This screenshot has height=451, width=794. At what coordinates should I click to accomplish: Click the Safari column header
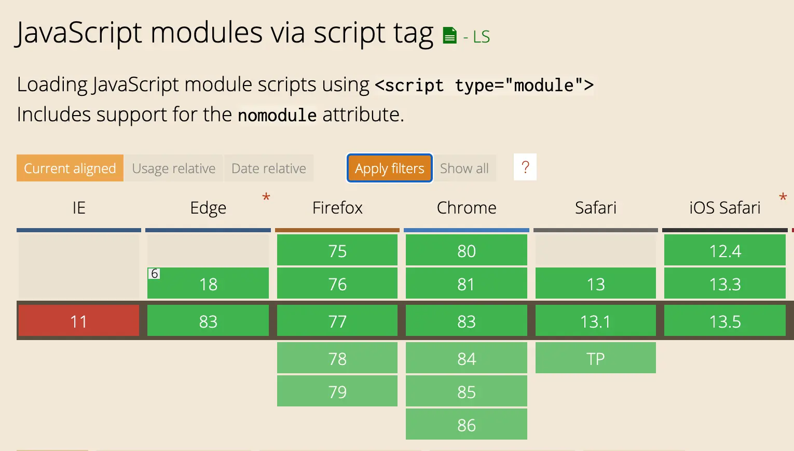596,208
